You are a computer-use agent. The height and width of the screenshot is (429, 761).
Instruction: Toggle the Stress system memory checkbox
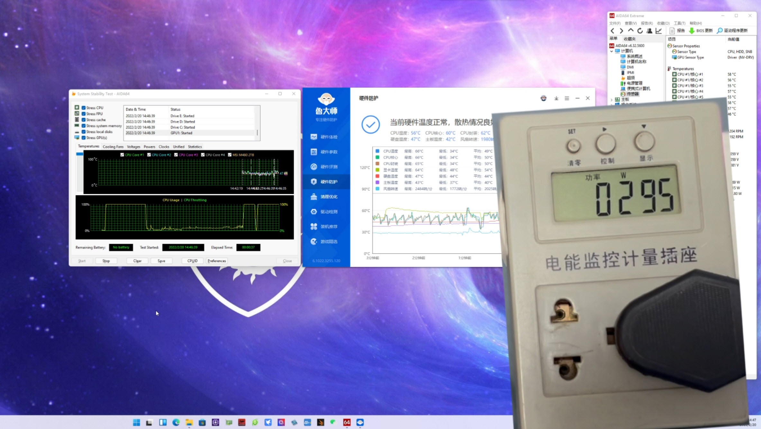pos(84,126)
